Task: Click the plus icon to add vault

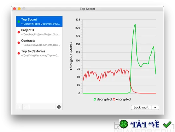Action: [x=19, y=107]
